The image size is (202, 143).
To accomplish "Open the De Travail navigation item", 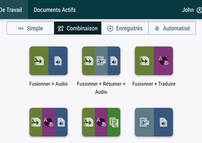I will pyautogui.click(x=11, y=10).
